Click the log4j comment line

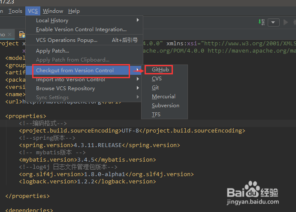[68, 167]
